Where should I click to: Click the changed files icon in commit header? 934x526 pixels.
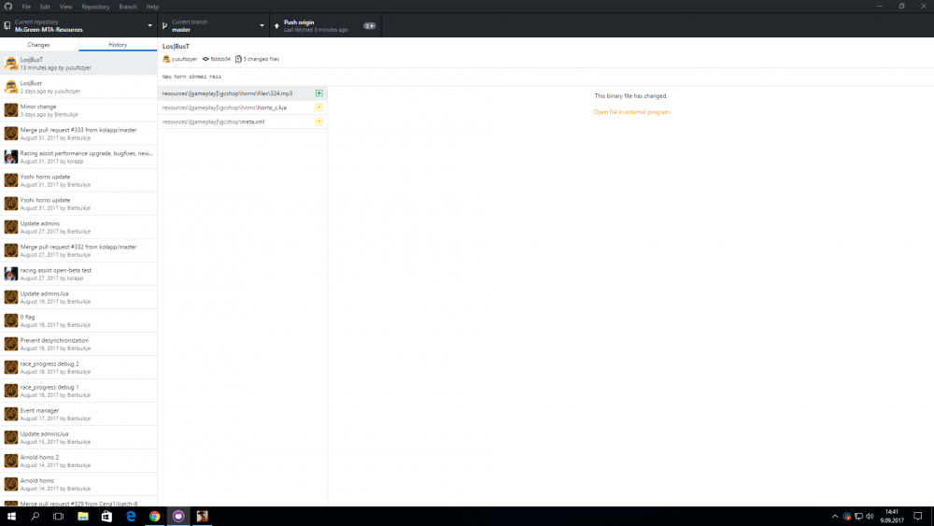coord(238,59)
